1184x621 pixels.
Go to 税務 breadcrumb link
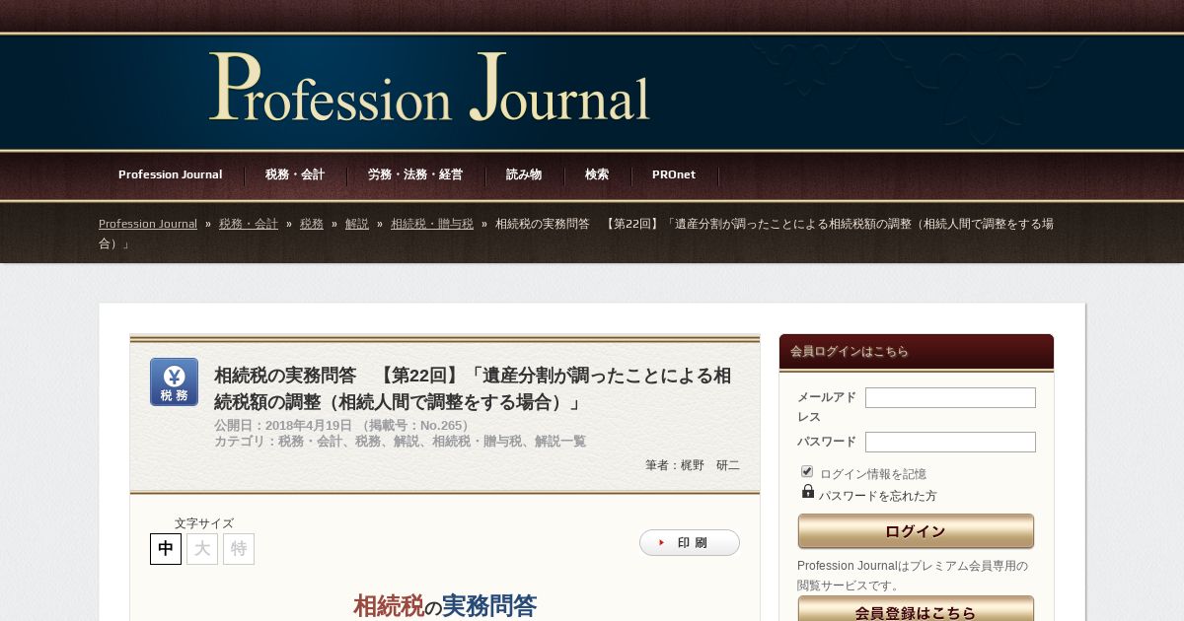pyautogui.click(x=312, y=224)
